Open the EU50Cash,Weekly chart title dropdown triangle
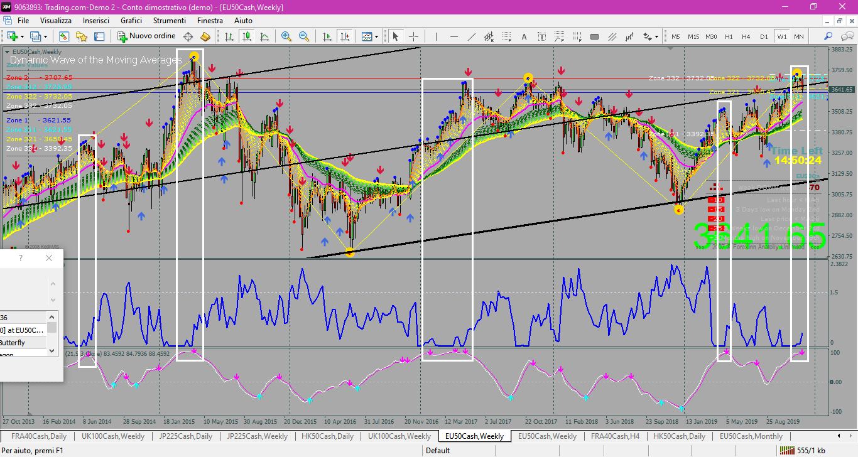 (x=8, y=51)
